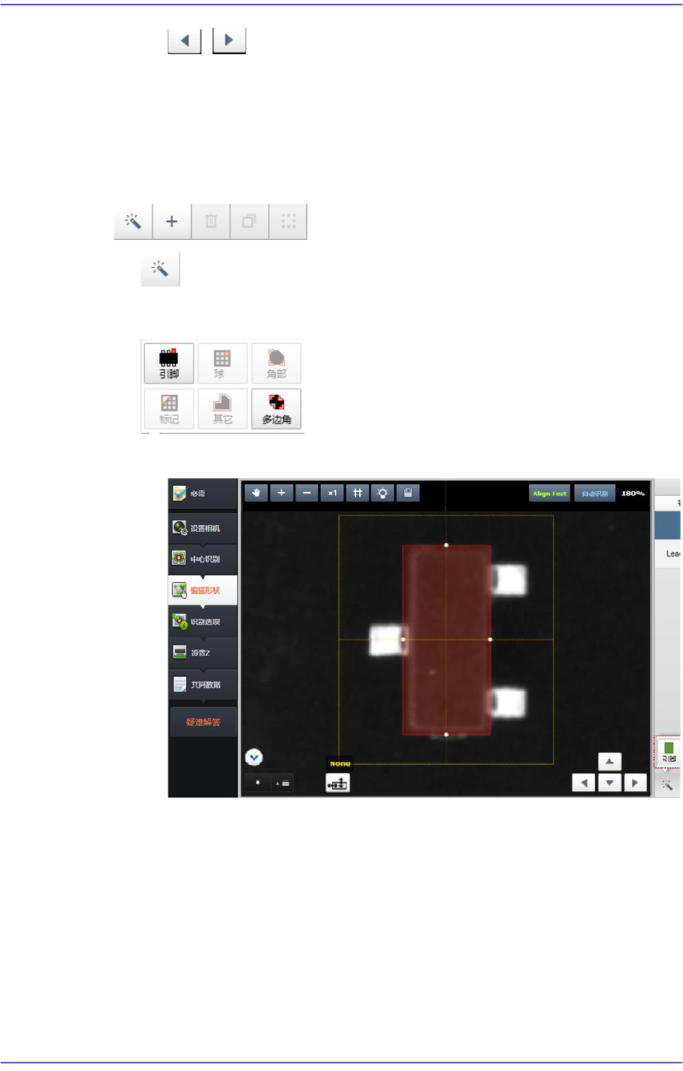Viewport: 683px width, 1071px height.
Task: Open the 必需 sidebar item
Action: click(x=203, y=493)
